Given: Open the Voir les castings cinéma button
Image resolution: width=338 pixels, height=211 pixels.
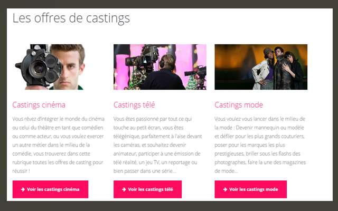Looking at the screenshot, I should pos(51,189).
